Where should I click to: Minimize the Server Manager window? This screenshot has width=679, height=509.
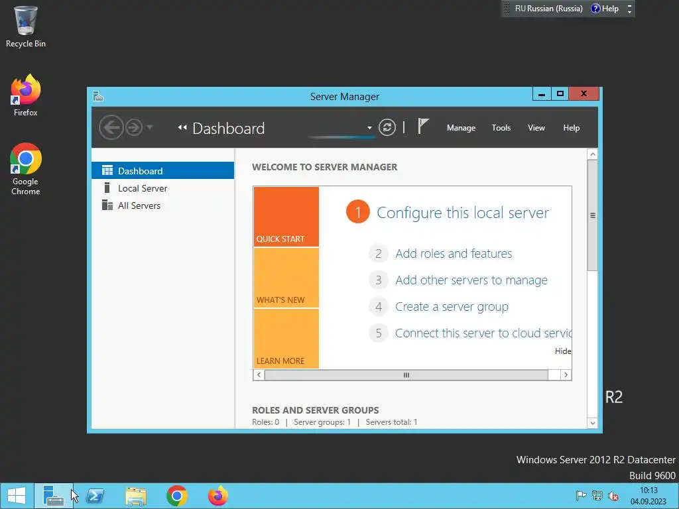tap(542, 93)
